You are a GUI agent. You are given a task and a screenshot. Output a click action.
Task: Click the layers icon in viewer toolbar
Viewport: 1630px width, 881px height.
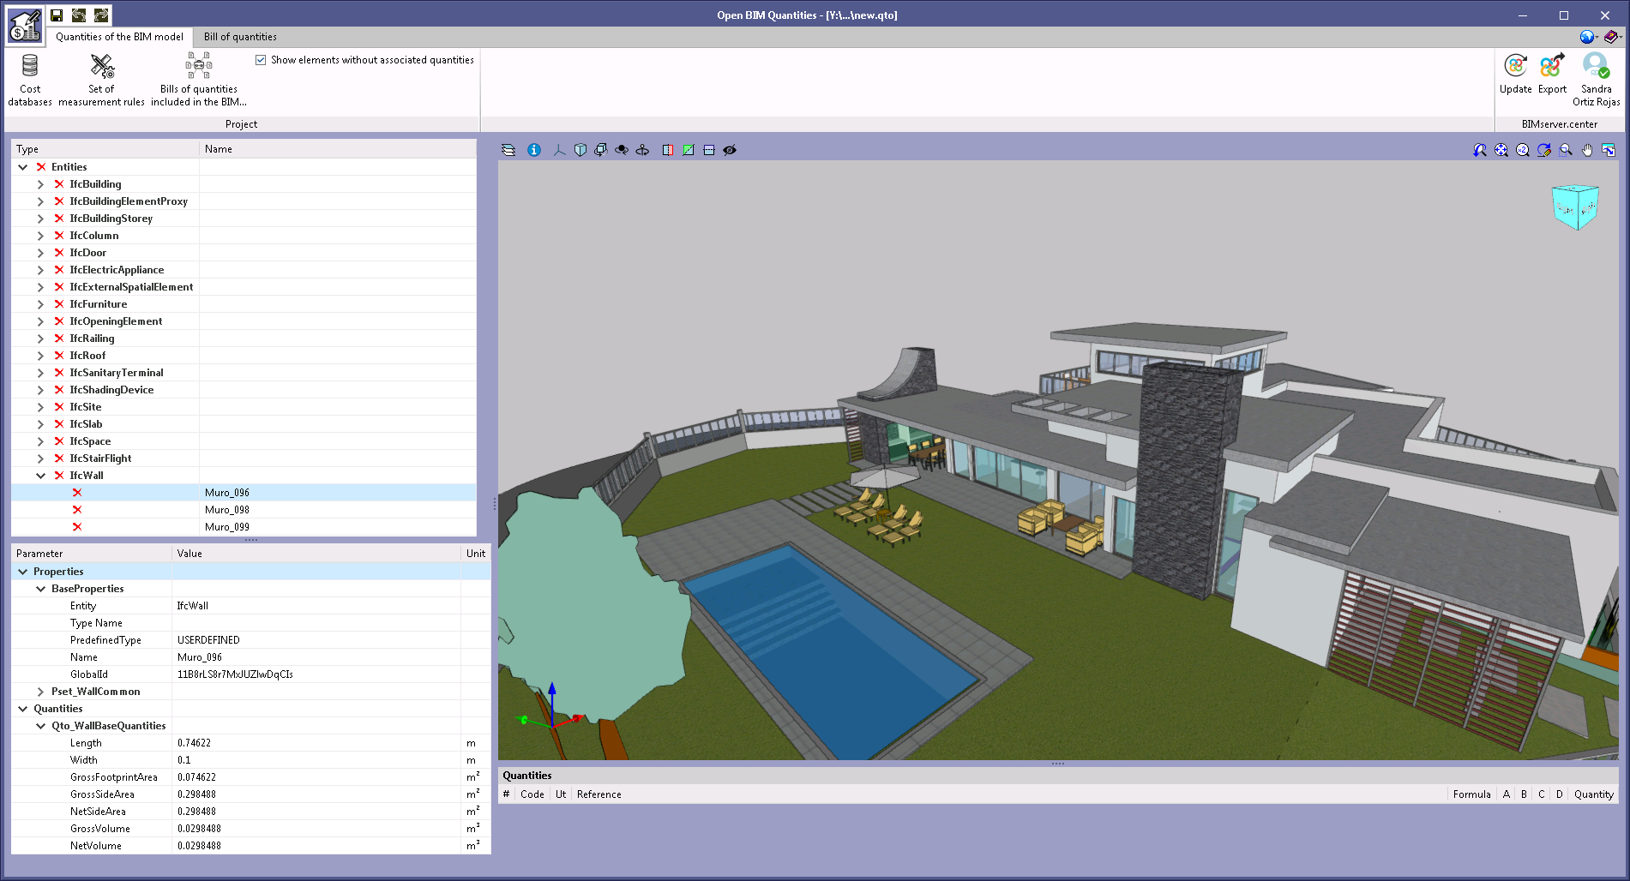pos(508,150)
